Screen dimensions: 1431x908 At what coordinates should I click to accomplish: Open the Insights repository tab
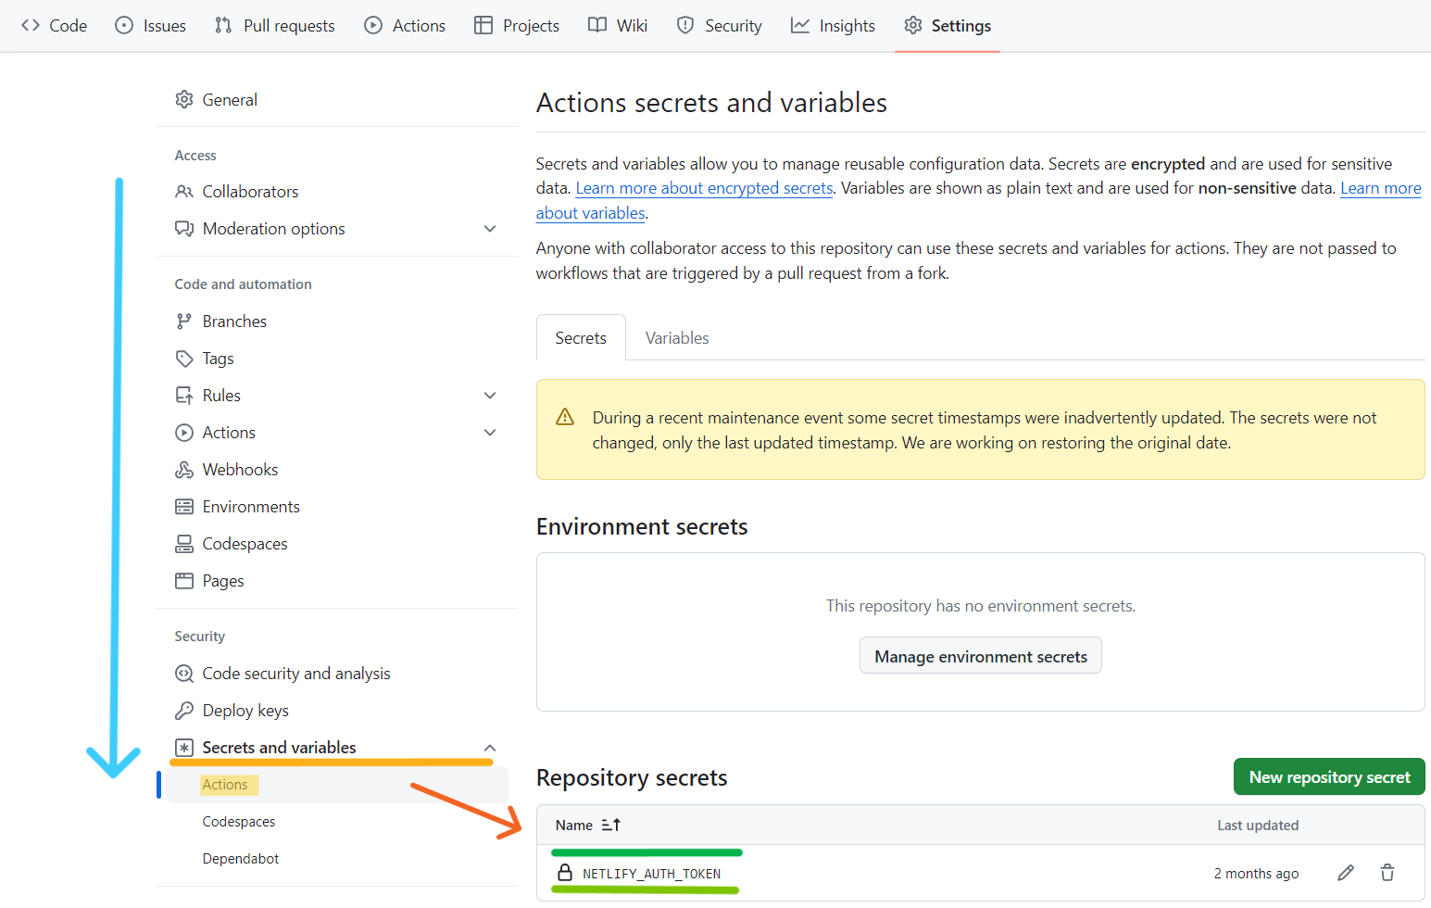(833, 26)
